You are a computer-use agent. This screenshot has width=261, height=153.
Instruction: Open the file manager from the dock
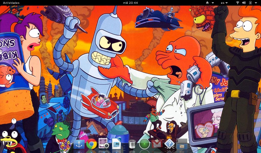pyautogui.click(x=181, y=146)
